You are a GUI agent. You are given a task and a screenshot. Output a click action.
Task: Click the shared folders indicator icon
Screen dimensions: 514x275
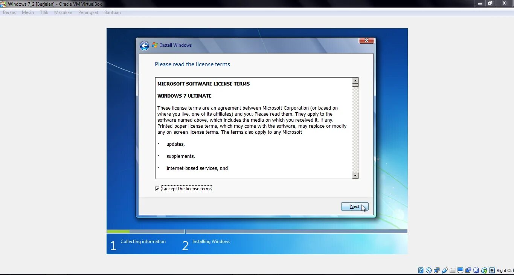pos(453,270)
